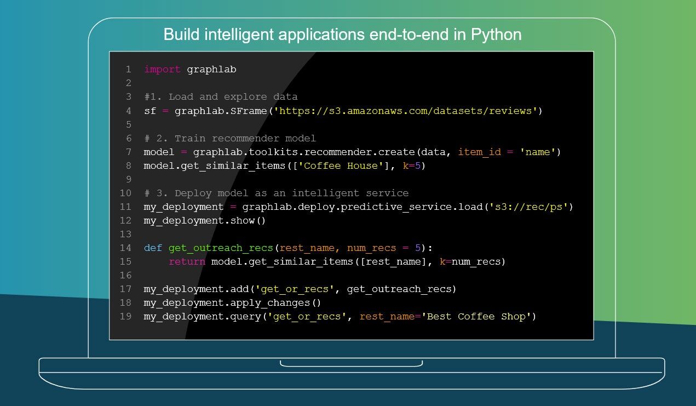Click "k=num_recs" on line 15
Image resolution: width=696 pixels, height=406 pixels.
click(470, 261)
